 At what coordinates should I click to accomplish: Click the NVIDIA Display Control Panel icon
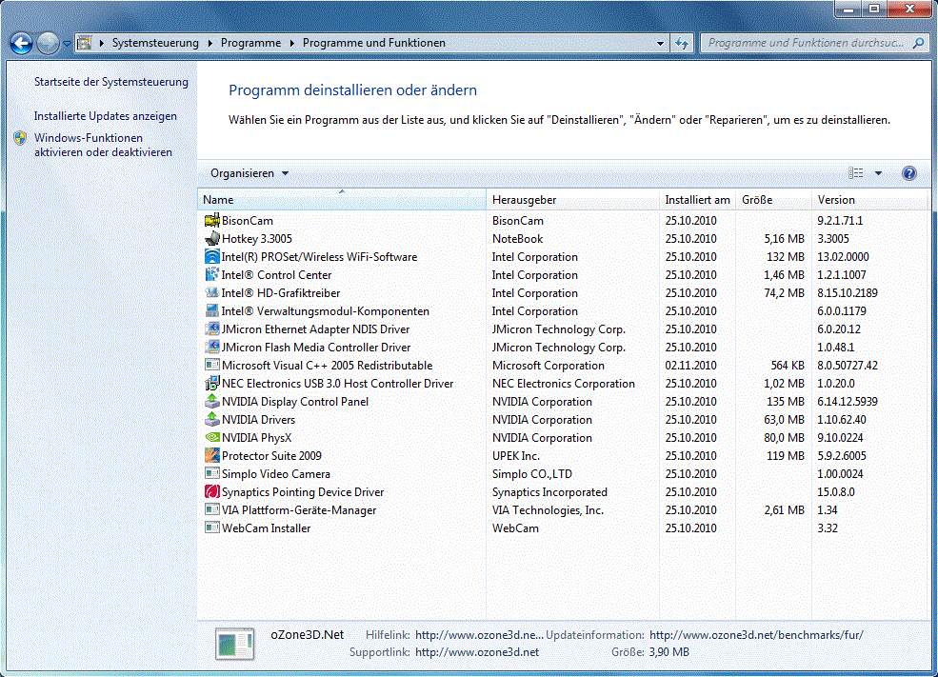(x=211, y=401)
